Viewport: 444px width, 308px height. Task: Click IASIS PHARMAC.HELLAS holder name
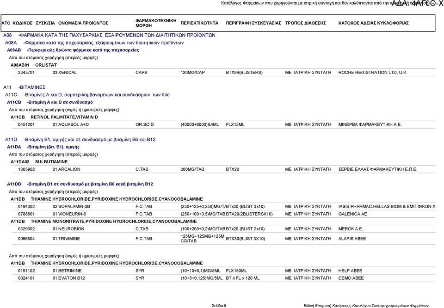pyautogui.click(x=387, y=207)
